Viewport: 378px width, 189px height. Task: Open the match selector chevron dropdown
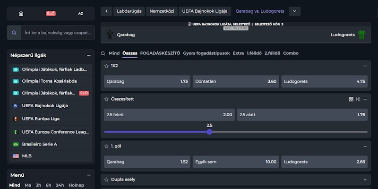[x=294, y=11]
